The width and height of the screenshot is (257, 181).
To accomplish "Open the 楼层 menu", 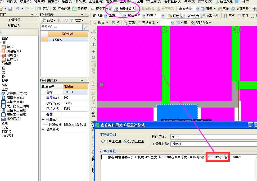I will pyautogui.click(x=26, y=2).
